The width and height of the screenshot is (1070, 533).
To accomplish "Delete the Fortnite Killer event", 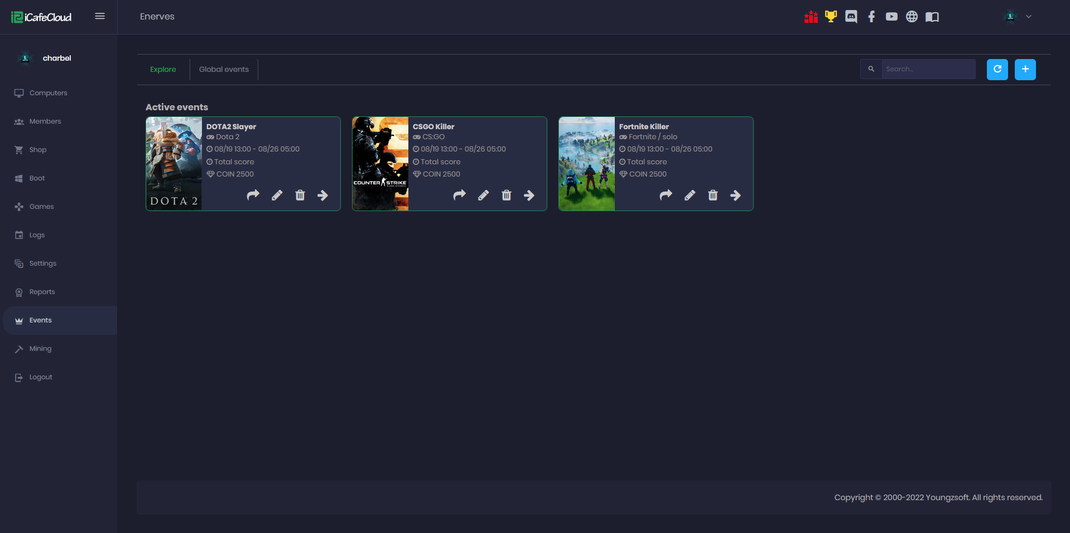I will point(712,195).
